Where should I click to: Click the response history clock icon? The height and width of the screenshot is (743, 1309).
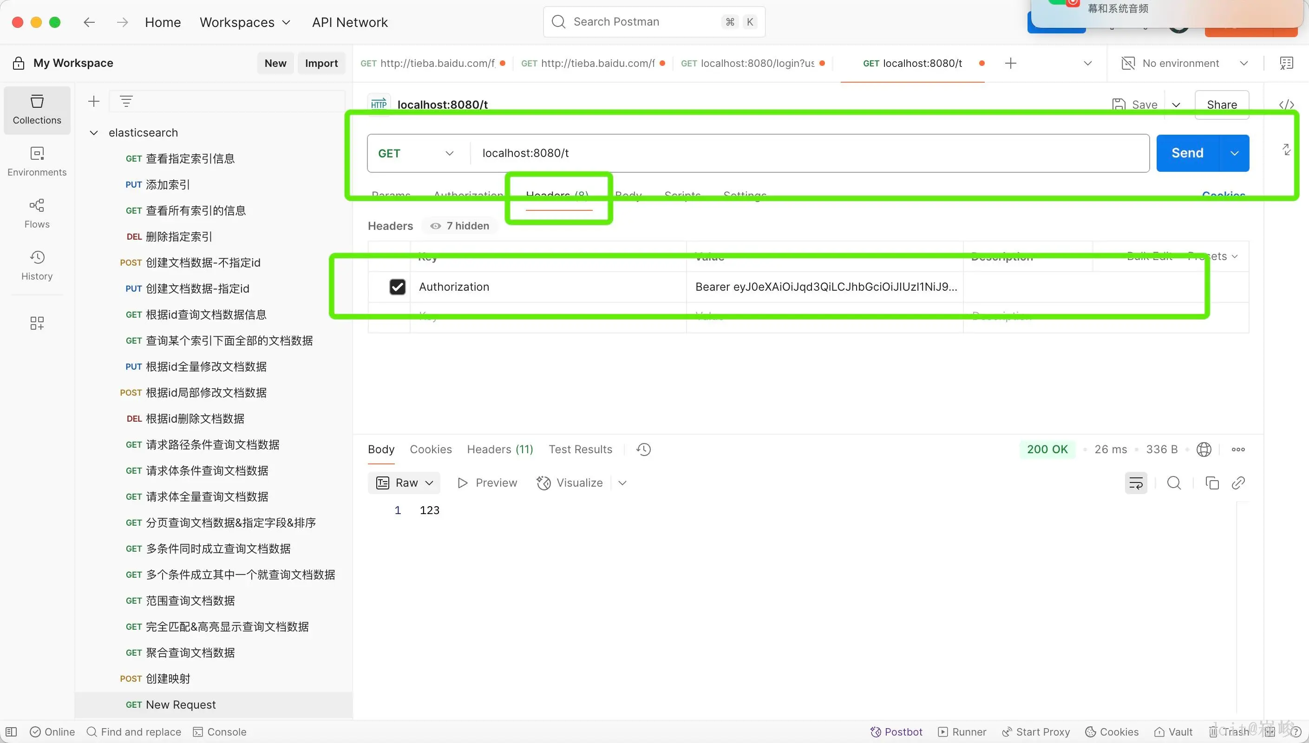point(643,450)
